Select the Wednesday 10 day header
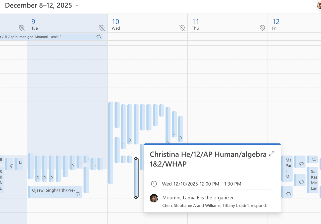 pos(116,24)
